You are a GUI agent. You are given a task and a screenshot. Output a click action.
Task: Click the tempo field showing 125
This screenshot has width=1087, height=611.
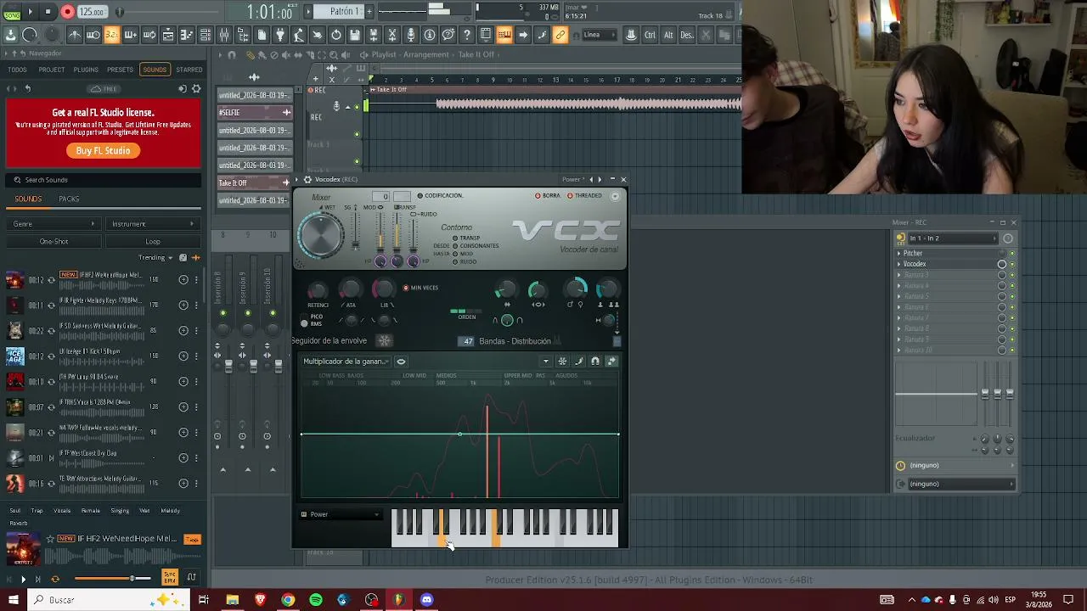pyautogui.click(x=92, y=12)
